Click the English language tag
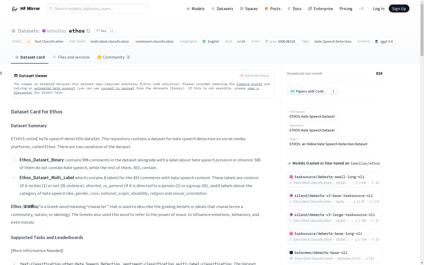Image resolution: width=424 pixels, height=265 pixels. [x=211, y=41]
